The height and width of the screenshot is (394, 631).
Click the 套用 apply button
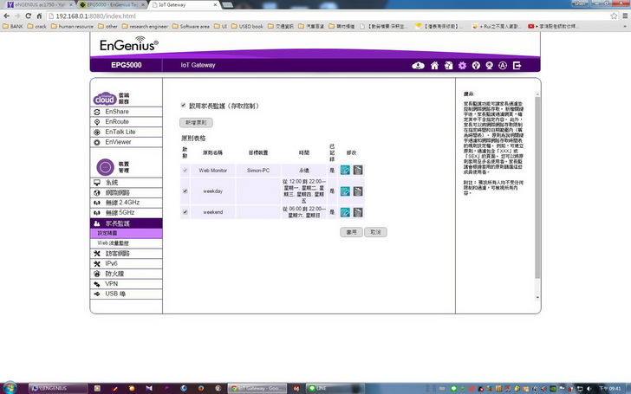point(350,232)
